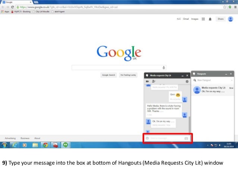238x178 pixels.
Task: Reload the page with refresh icon
Action: click(12, 7)
